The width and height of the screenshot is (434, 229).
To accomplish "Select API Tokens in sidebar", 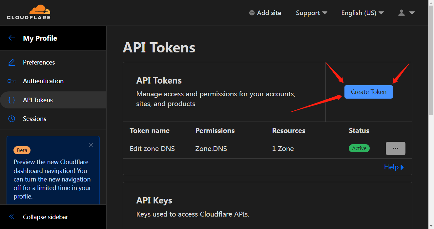I will tap(53, 100).
